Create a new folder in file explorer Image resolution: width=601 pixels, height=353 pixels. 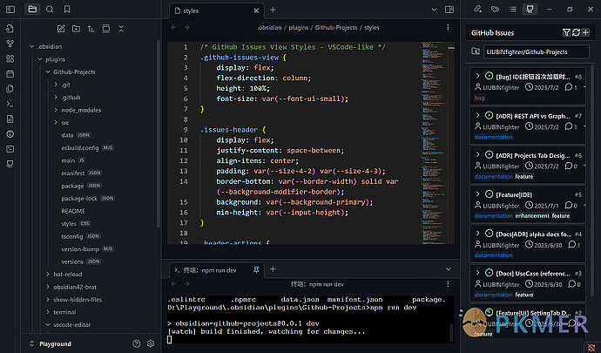(76, 29)
